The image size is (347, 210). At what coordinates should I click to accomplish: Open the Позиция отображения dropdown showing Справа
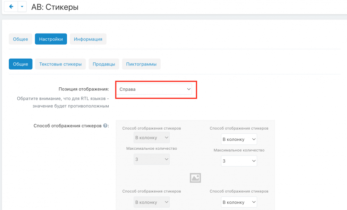pos(154,89)
